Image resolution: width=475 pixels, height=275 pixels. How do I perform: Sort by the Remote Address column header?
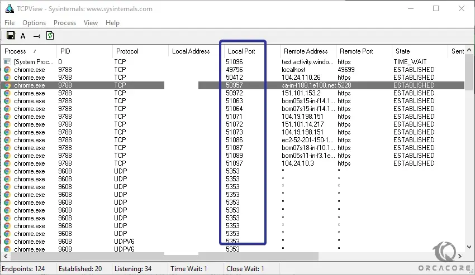pyautogui.click(x=308, y=51)
